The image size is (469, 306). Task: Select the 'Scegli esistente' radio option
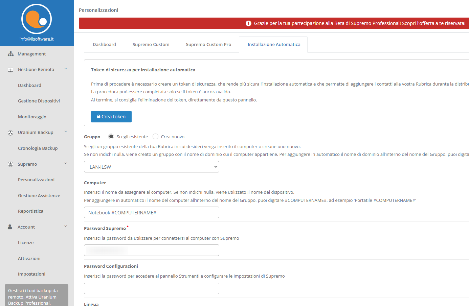[111, 137]
